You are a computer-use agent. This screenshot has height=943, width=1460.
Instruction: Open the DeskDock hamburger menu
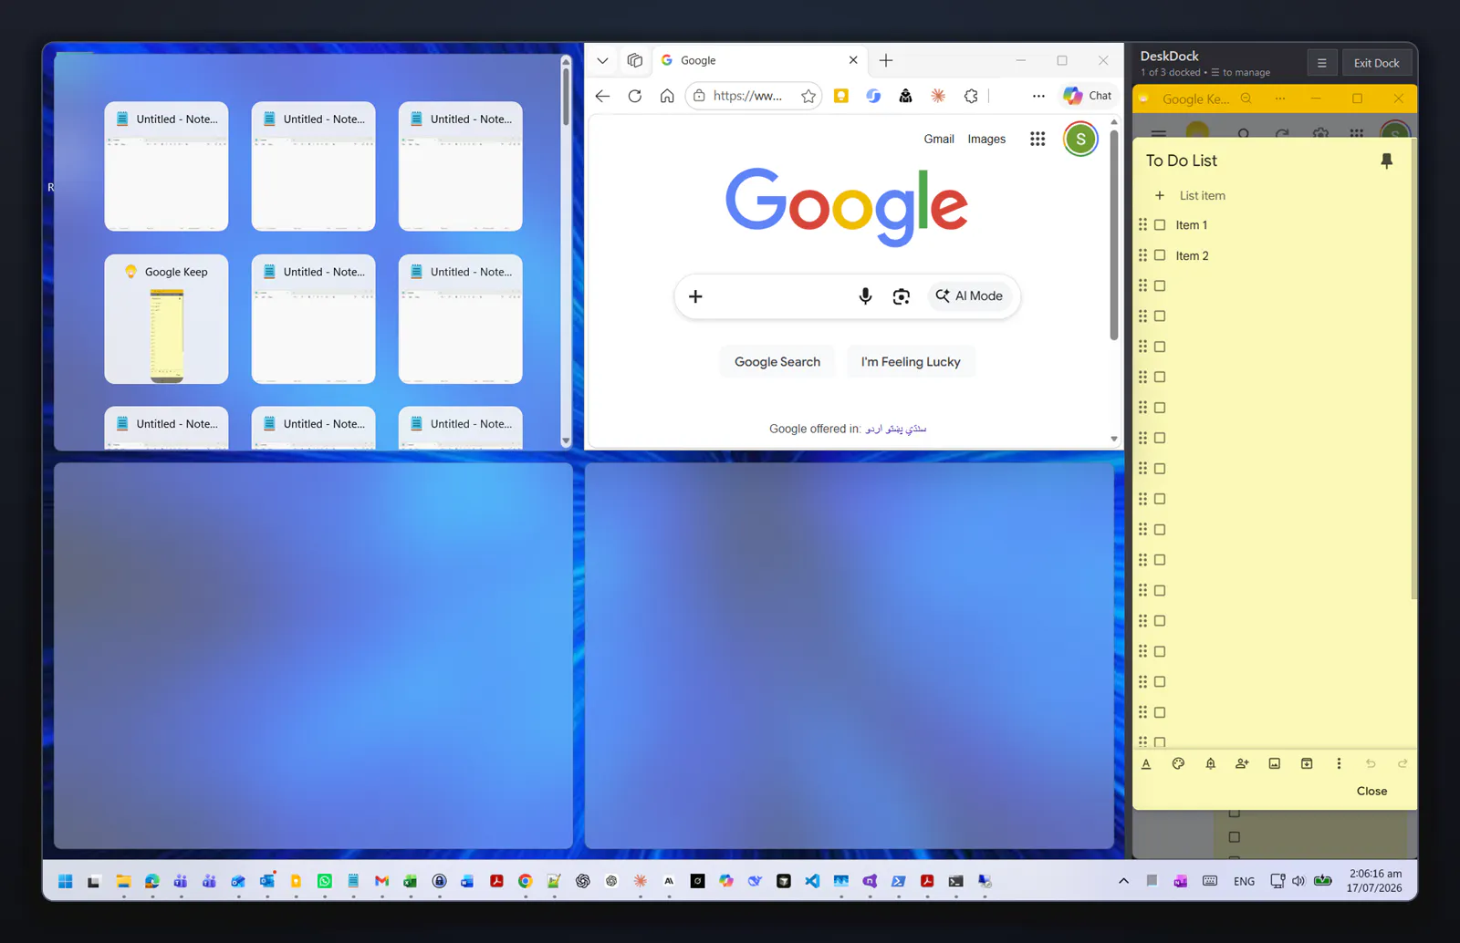click(1321, 63)
